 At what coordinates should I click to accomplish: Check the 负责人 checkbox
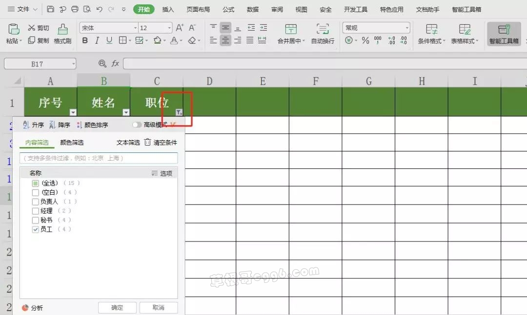point(36,202)
